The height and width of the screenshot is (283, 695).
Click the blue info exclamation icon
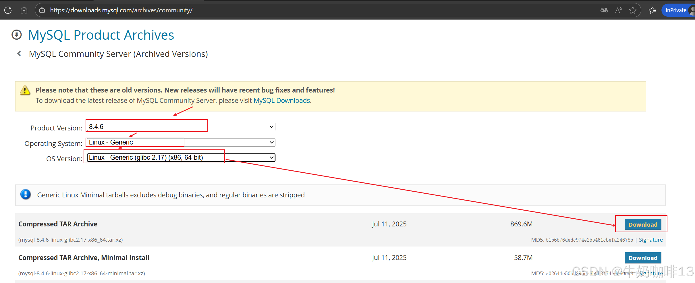click(26, 195)
